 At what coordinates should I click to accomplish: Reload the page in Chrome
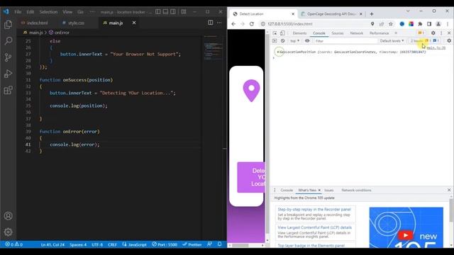(x=252, y=24)
